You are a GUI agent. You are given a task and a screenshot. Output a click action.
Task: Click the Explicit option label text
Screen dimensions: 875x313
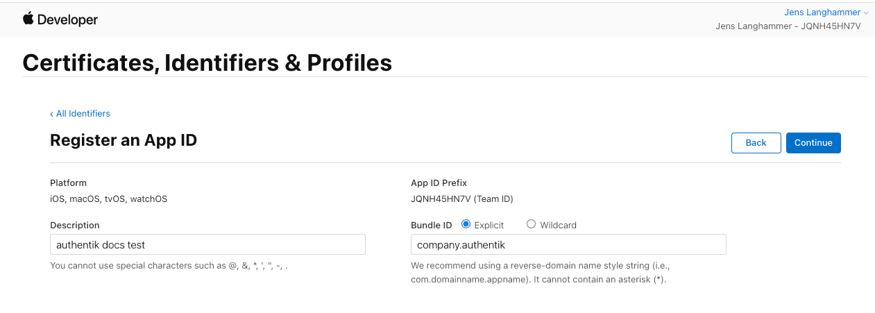pos(489,225)
